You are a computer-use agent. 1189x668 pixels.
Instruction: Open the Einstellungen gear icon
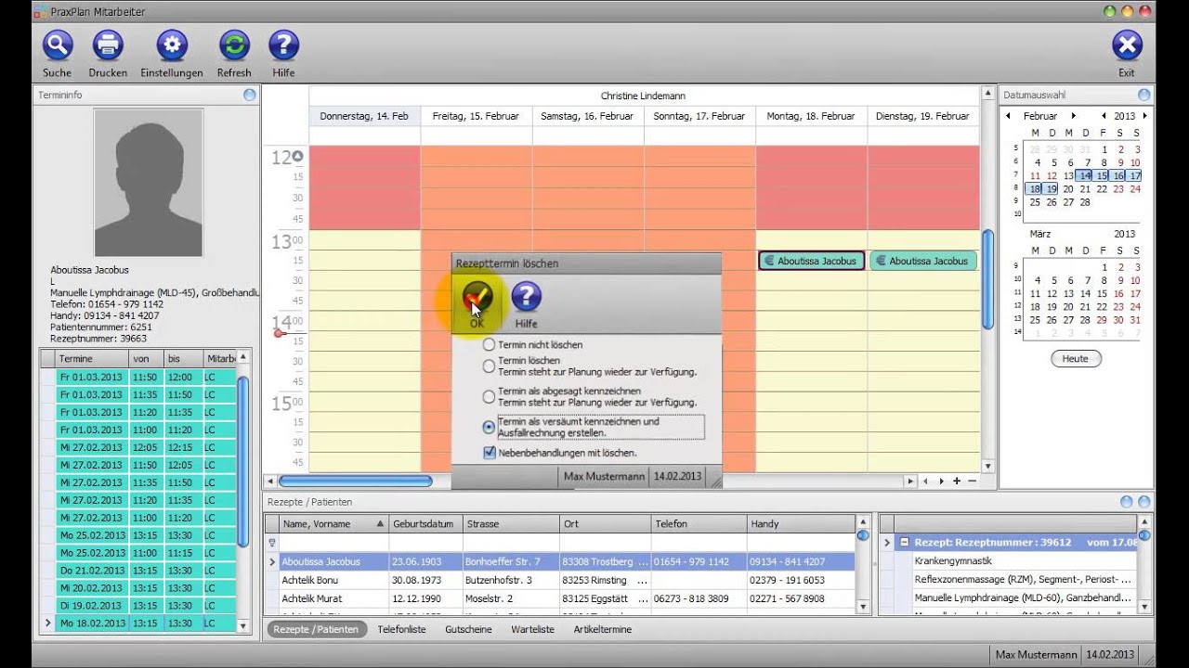pos(171,45)
